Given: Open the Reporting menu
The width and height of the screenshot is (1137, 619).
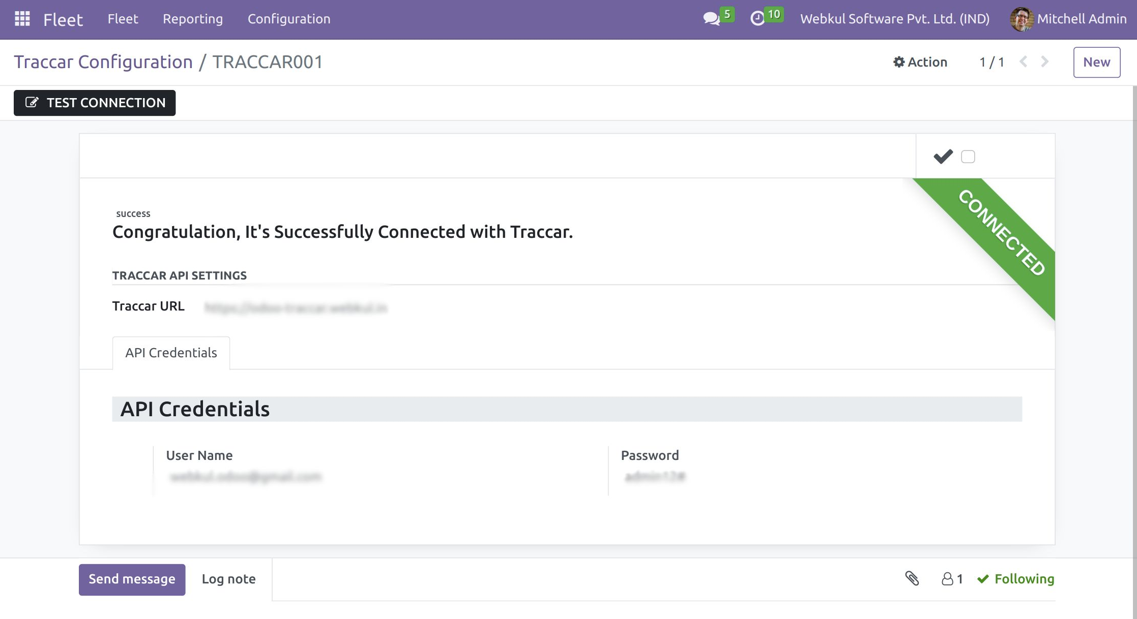Looking at the screenshot, I should tap(193, 19).
